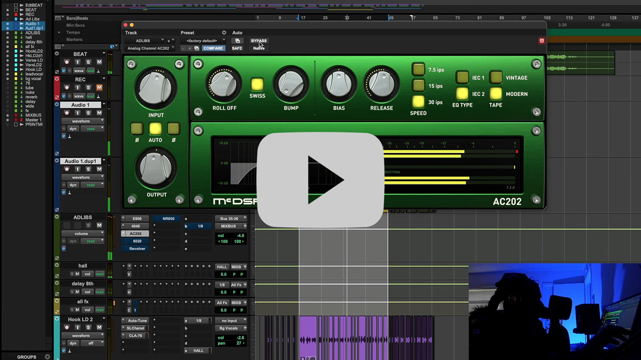Toggle the left phase invert button
The image size is (641, 360).
tap(137, 129)
